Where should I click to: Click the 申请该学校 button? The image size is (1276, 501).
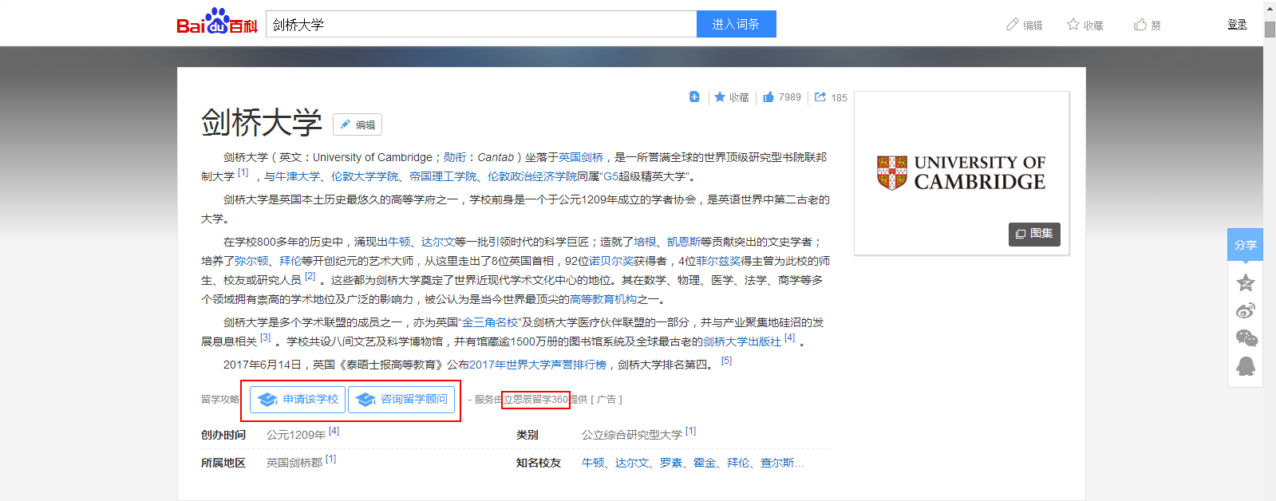pyautogui.click(x=298, y=400)
